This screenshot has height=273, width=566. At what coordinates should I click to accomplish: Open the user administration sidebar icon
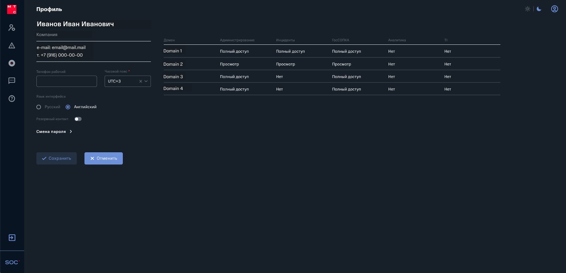12,28
